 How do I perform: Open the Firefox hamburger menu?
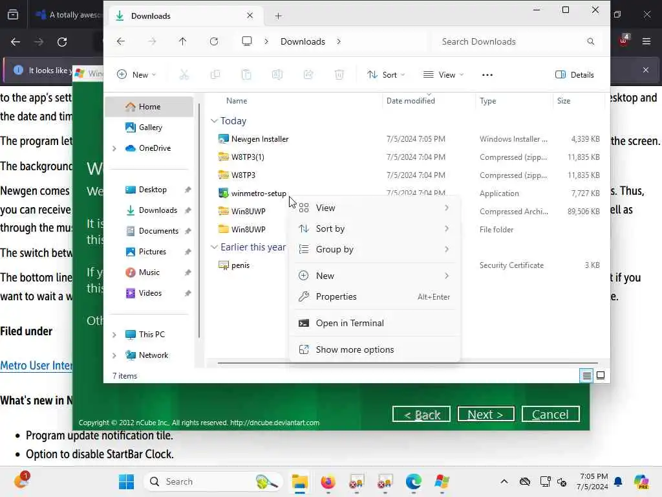coord(646,41)
